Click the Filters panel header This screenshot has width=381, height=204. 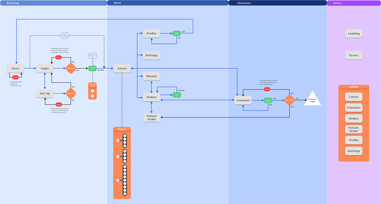(122, 129)
